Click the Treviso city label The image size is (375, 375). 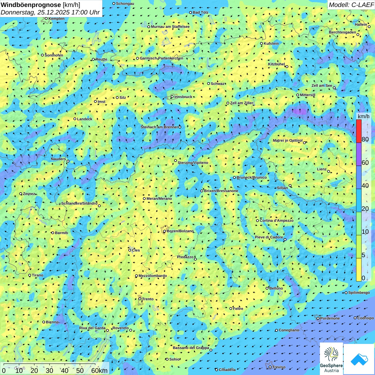coord(279,367)
